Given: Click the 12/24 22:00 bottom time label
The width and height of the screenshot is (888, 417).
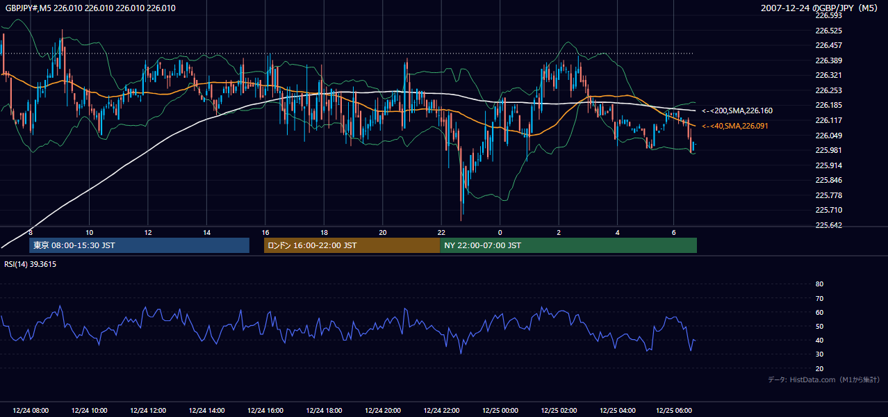Looking at the screenshot, I should (x=441, y=411).
